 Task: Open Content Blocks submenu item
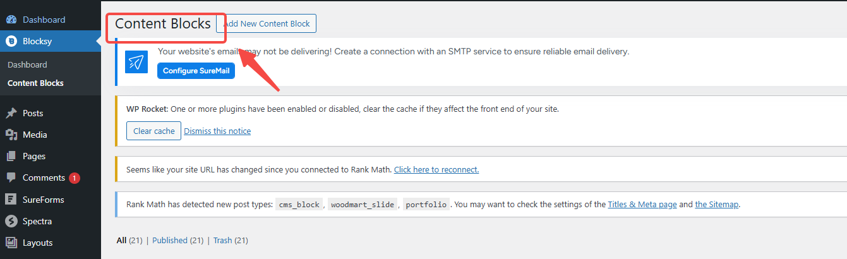(x=35, y=83)
